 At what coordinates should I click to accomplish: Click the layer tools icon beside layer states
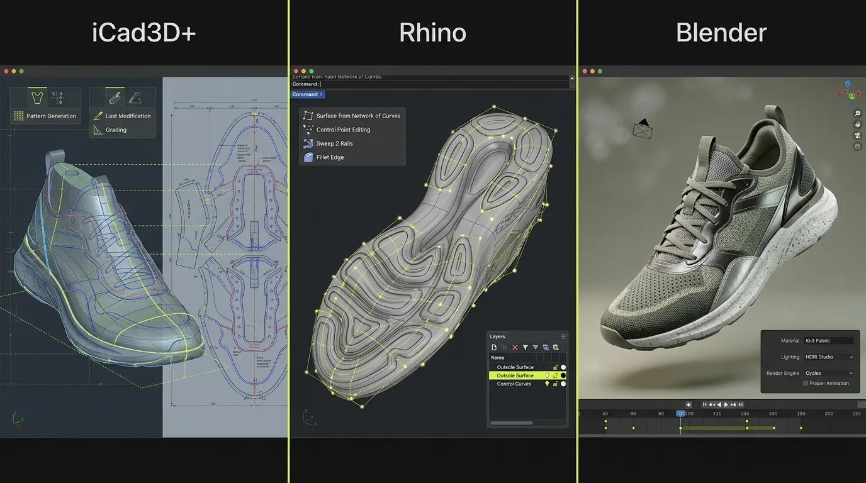pos(556,347)
